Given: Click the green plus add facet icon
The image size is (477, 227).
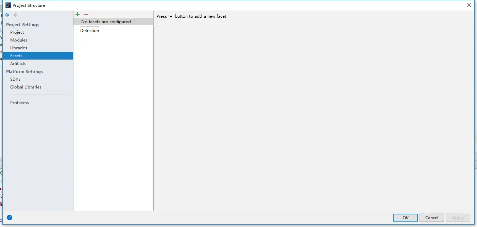Looking at the screenshot, I should (78, 14).
